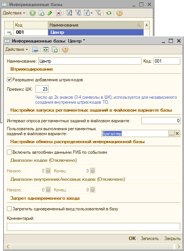This screenshot has width=184, height=251.
Task: Open the calculator for весовых кодов Конец
Action: pyautogui.click(x=93, y=190)
